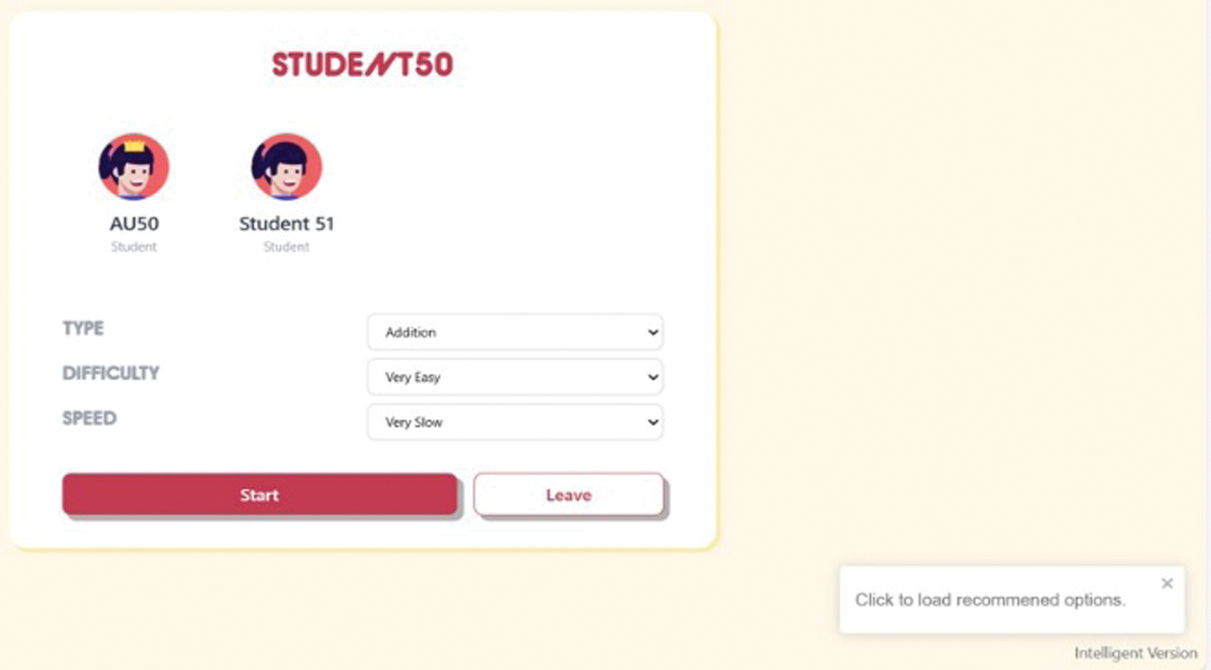Open the Speed dropdown showing Very Slow
This screenshot has height=670, width=1211.
[515, 422]
